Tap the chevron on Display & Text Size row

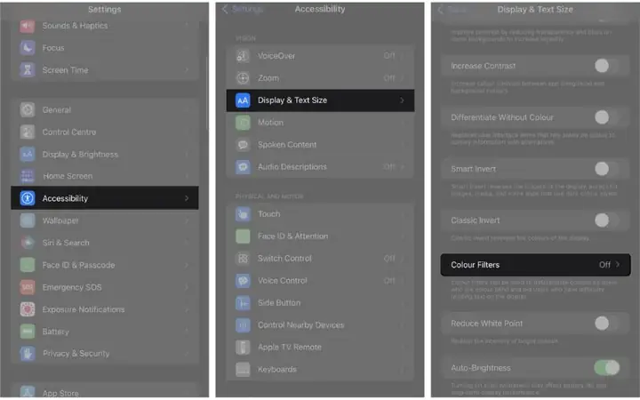coord(402,100)
